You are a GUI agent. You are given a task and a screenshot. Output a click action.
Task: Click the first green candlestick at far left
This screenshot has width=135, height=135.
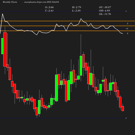2,46
